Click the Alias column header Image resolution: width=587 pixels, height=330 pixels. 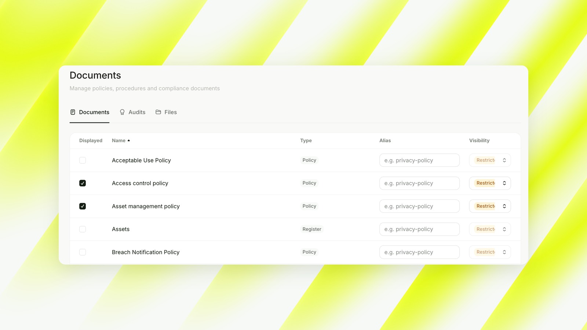pos(385,140)
